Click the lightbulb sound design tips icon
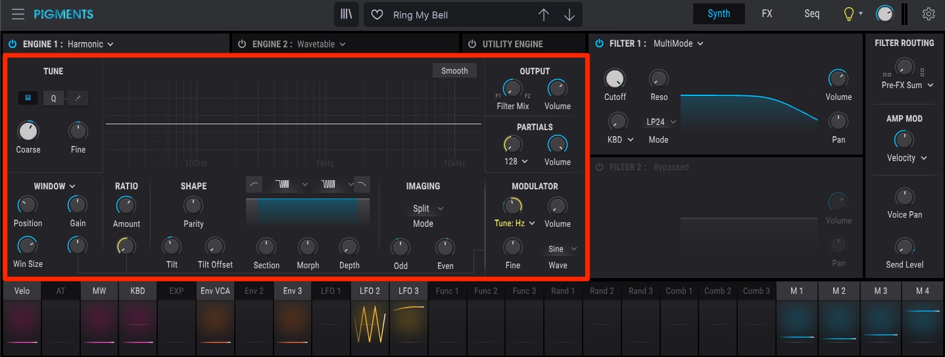This screenshot has width=945, height=357. 849,14
